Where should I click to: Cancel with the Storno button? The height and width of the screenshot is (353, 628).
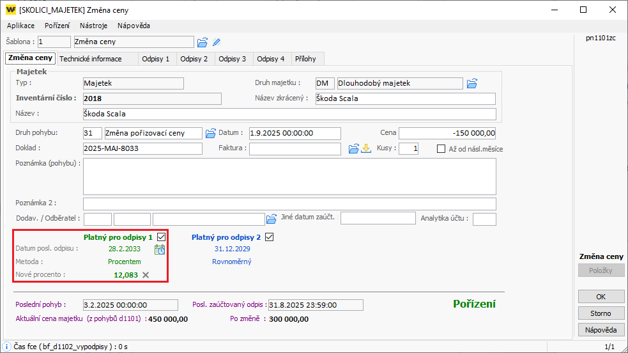(x=601, y=313)
